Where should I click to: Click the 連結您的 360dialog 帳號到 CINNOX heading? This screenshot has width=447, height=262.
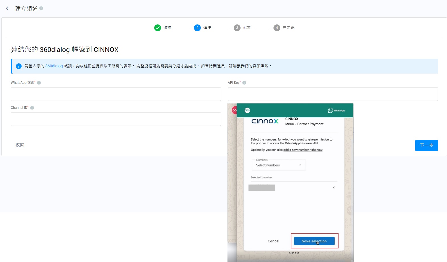point(65,50)
